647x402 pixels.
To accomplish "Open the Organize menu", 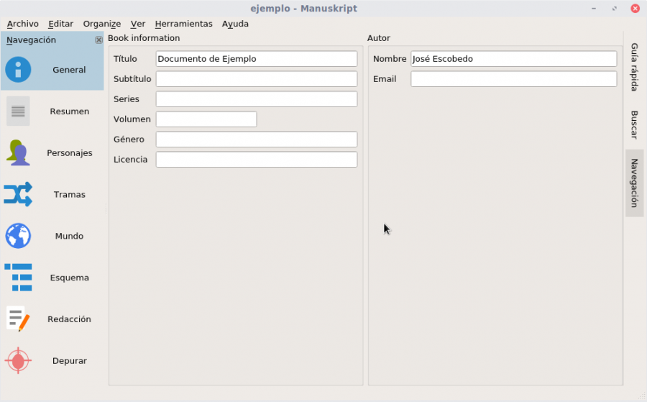I will pos(102,24).
